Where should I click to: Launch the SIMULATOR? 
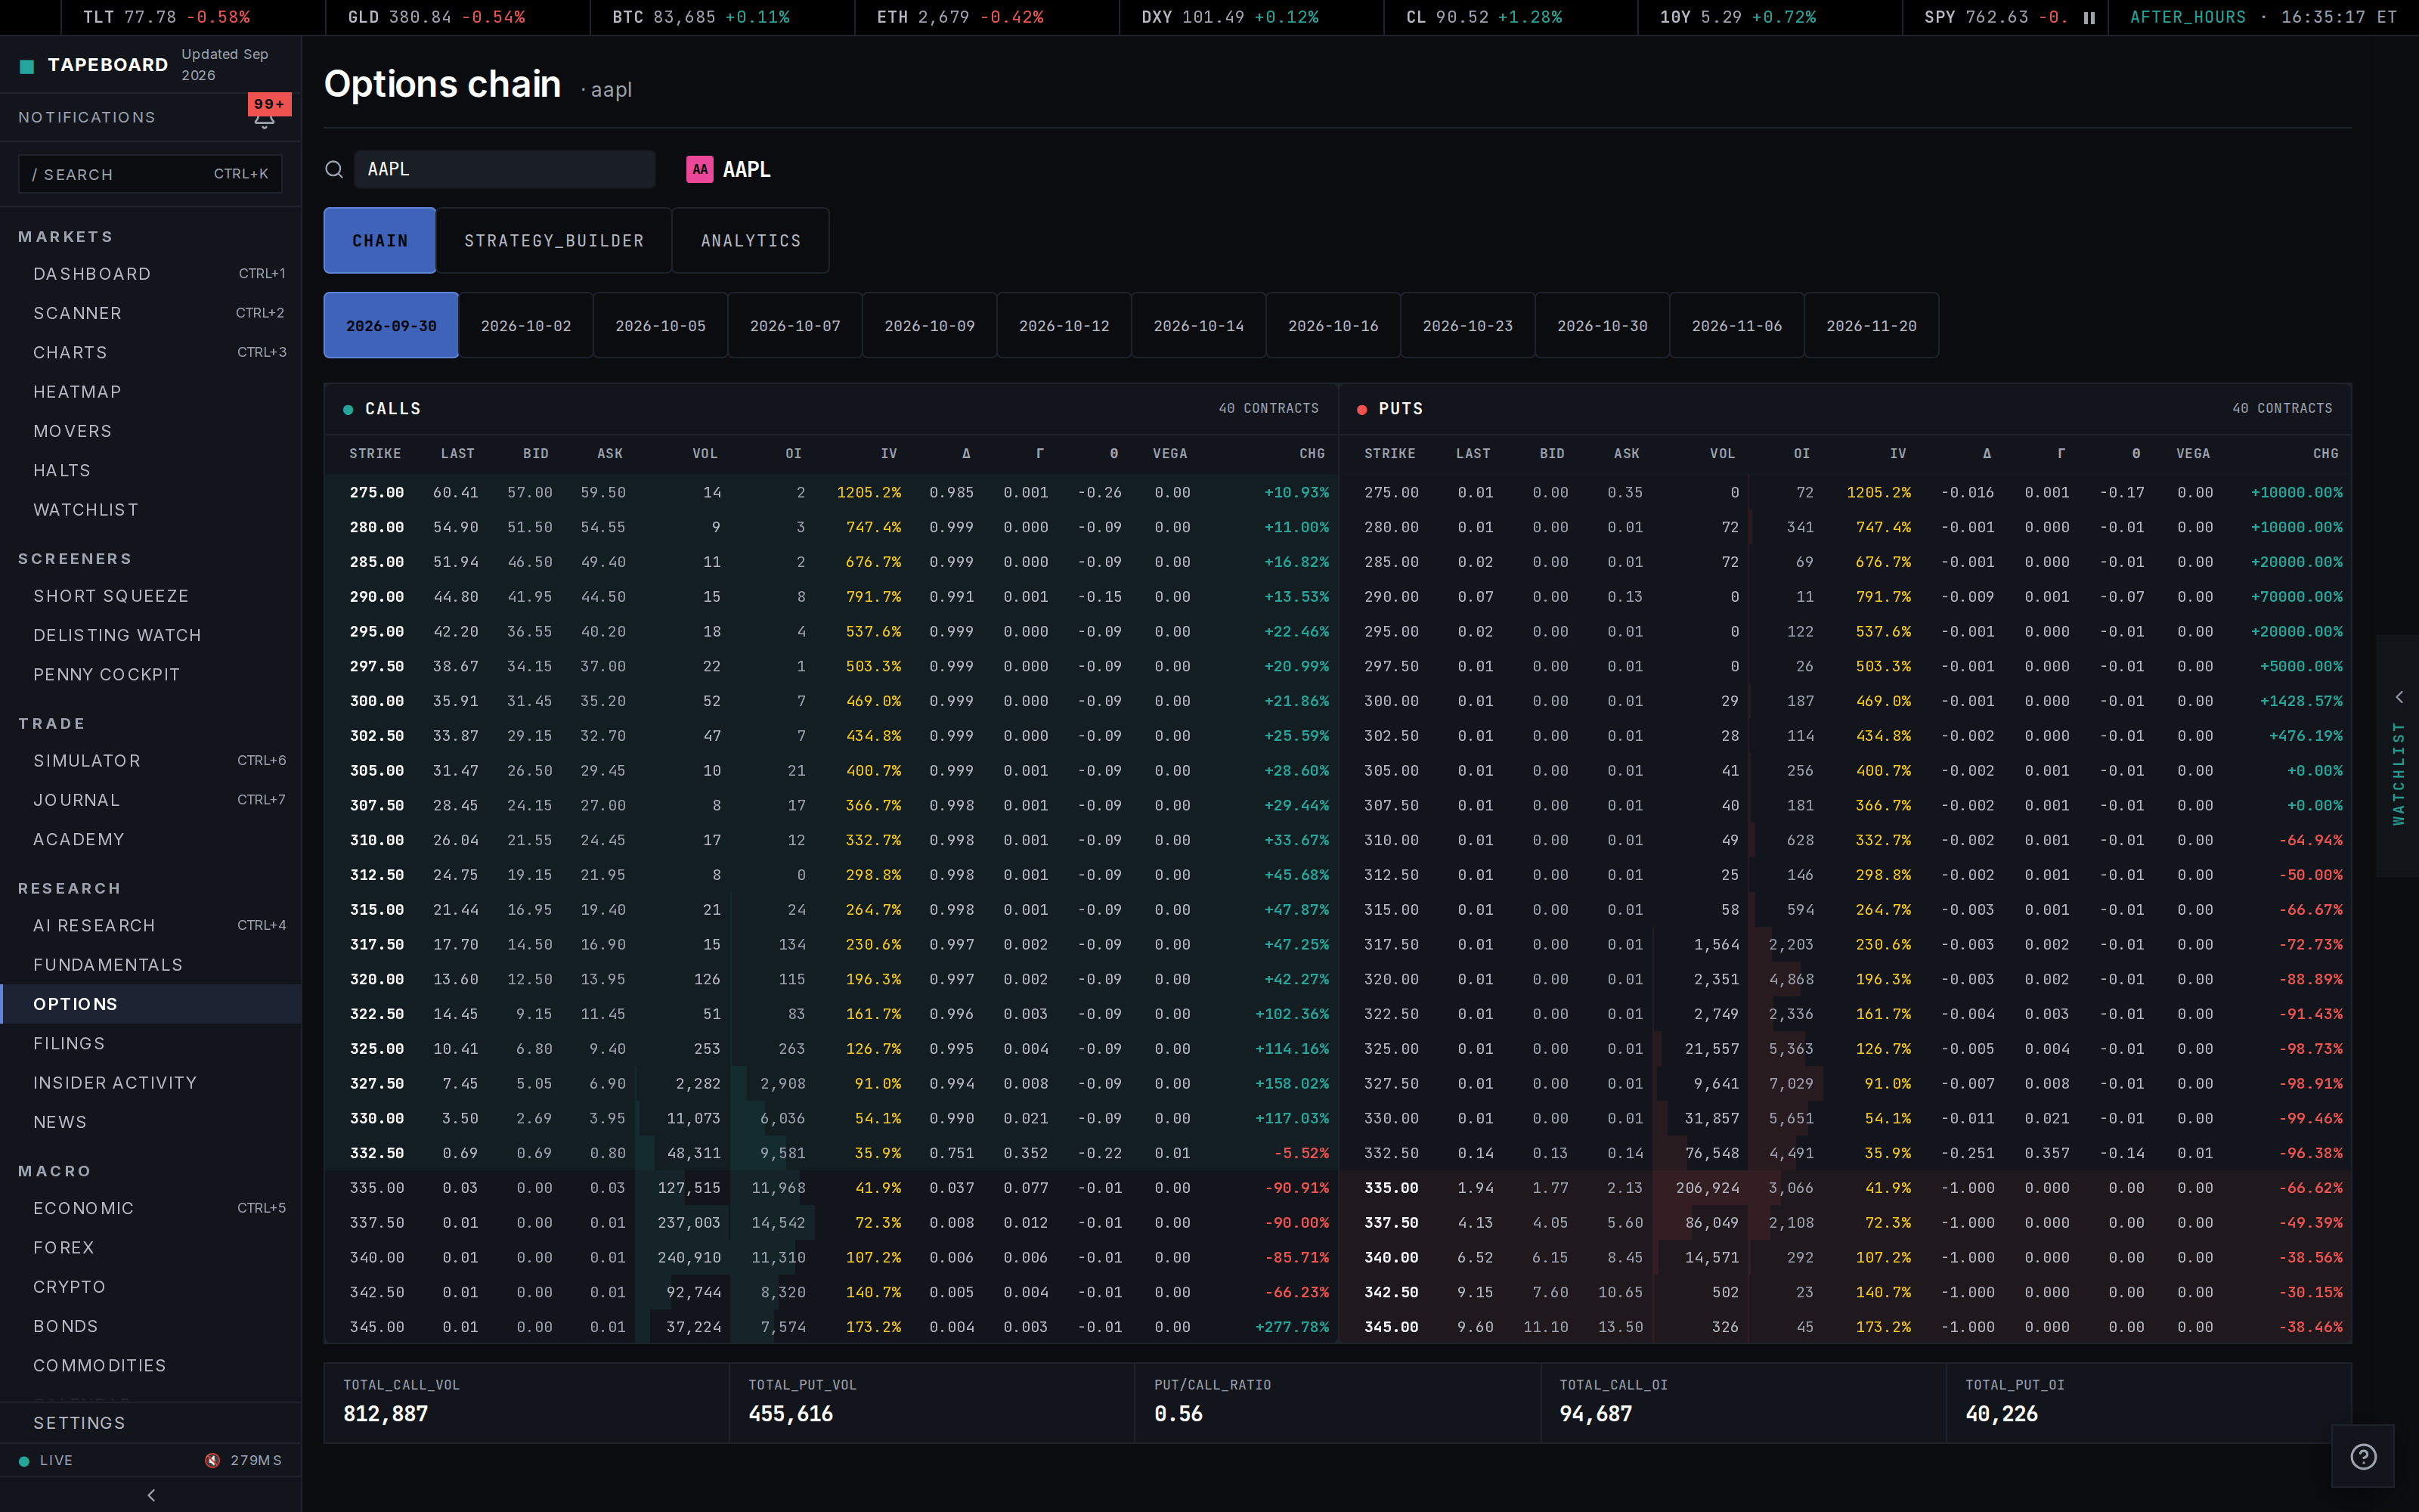[151, 761]
